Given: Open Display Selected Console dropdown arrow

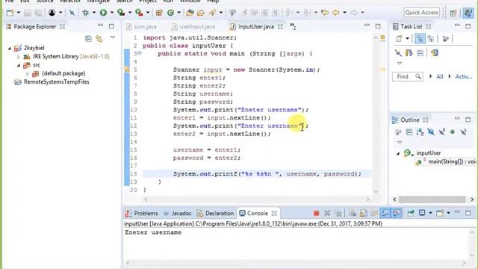Looking at the screenshot, I should point(430,213).
